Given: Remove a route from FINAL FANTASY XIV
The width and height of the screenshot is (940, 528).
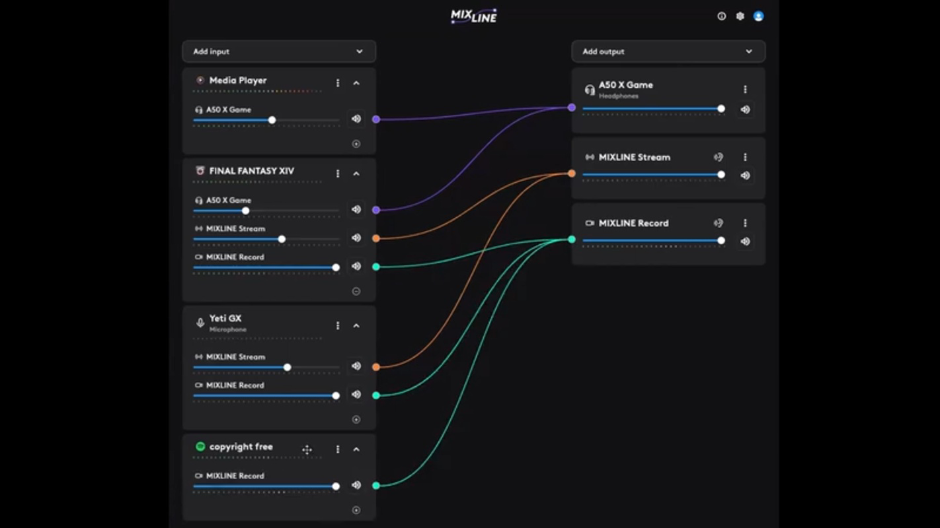Looking at the screenshot, I should (356, 291).
